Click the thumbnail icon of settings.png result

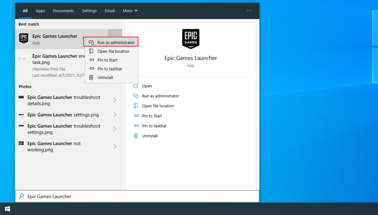pyautogui.click(x=21, y=115)
